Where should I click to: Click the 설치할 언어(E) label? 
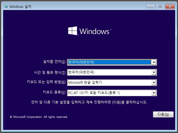[54, 62]
